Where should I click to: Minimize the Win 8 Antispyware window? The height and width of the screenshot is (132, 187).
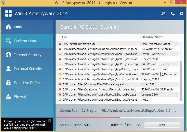(x=165, y=2)
